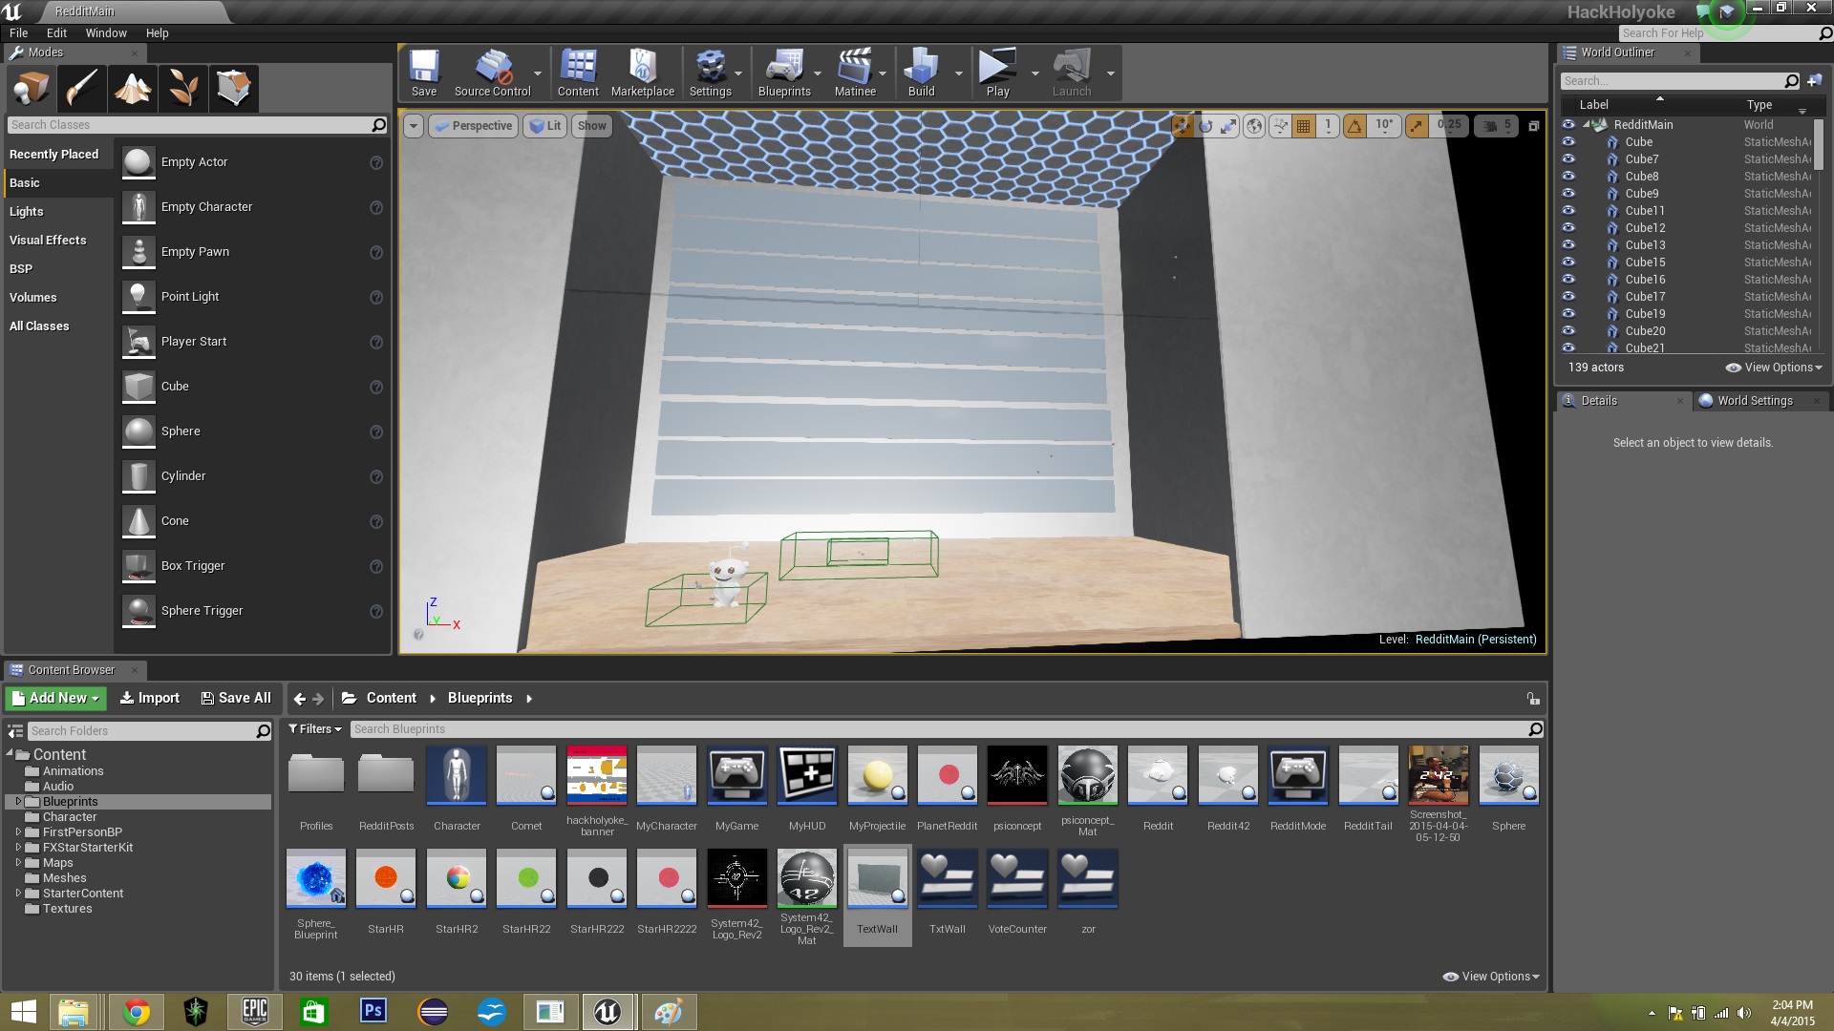Hide the Cube12 actor via eye icon
Image resolution: width=1834 pixels, height=1031 pixels.
1568,228
